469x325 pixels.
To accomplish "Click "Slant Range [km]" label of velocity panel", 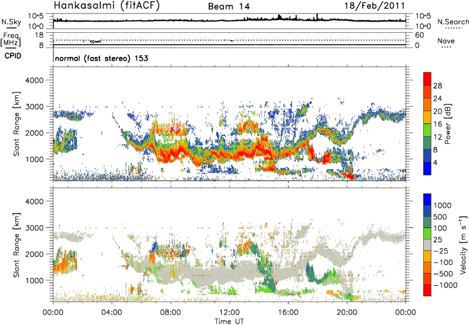I will pos(16,245).
